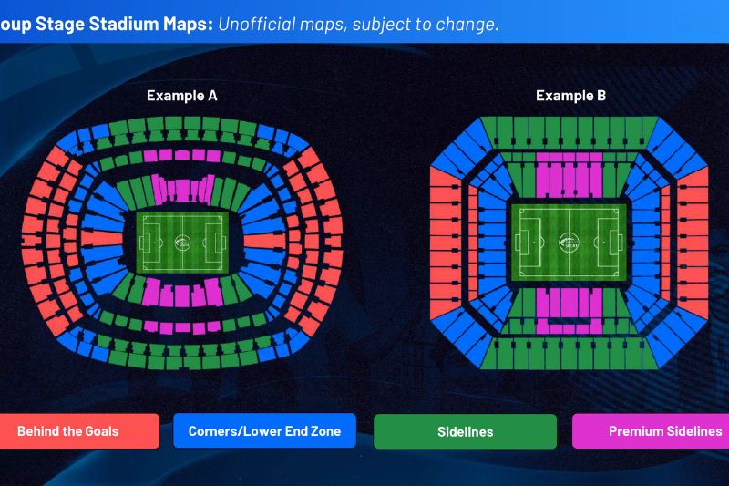729x486 pixels.
Task: Select the "Example B" map heading
Action: [570, 96]
